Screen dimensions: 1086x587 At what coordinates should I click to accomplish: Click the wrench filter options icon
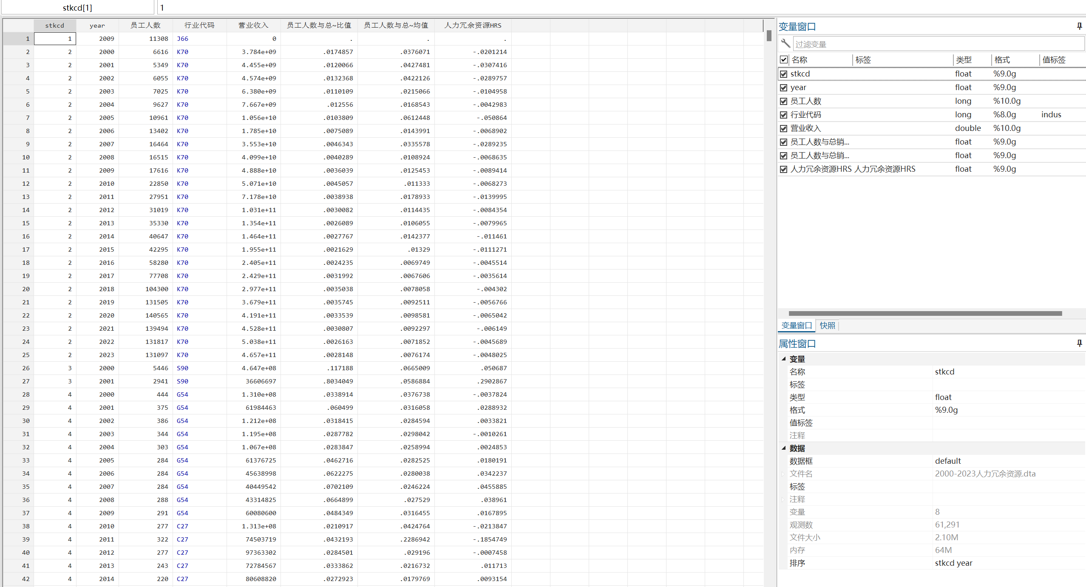(x=785, y=44)
